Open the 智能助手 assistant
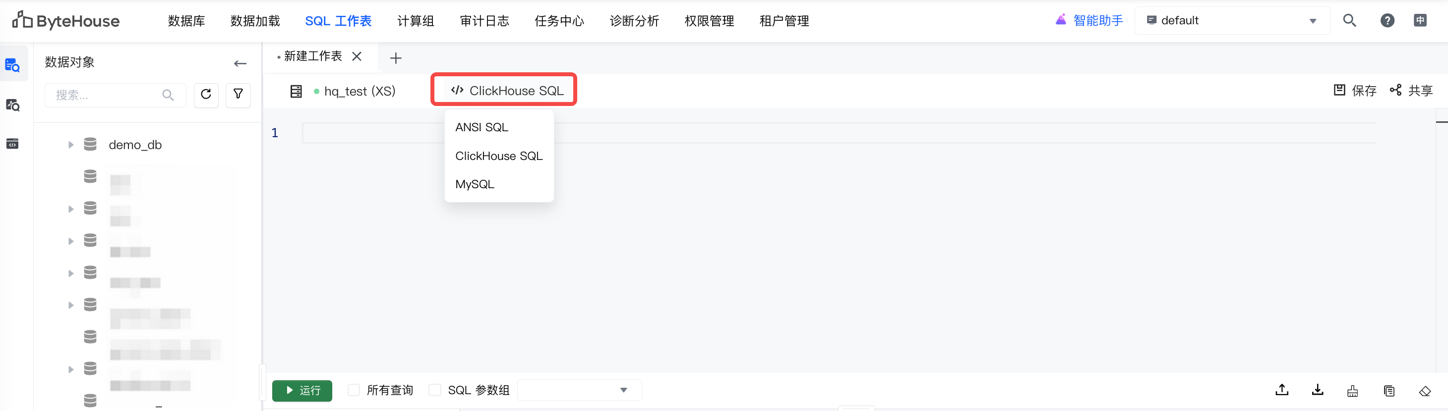 [1089, 20]
